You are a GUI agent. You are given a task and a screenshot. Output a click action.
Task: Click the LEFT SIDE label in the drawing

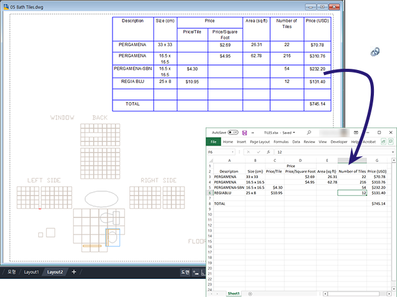point(44,180)
